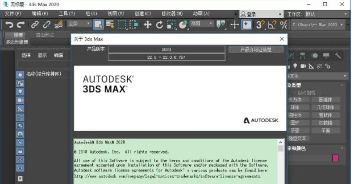Image resolution: width=354 pixels, height=184 pixels.
Task: Choose the Bind to Space Warp tool
Action: (x=58, y=25)
